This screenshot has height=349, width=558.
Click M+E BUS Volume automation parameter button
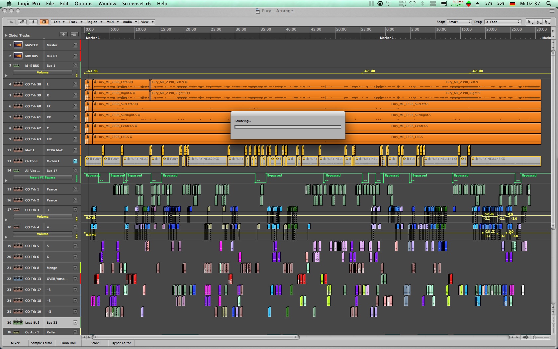click(x=43, y=72)
